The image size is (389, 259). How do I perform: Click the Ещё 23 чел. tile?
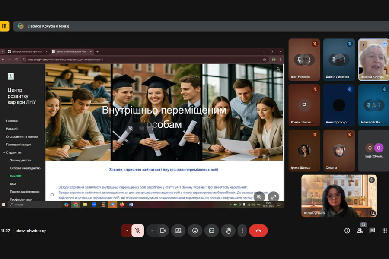click(x=373, y=151)
